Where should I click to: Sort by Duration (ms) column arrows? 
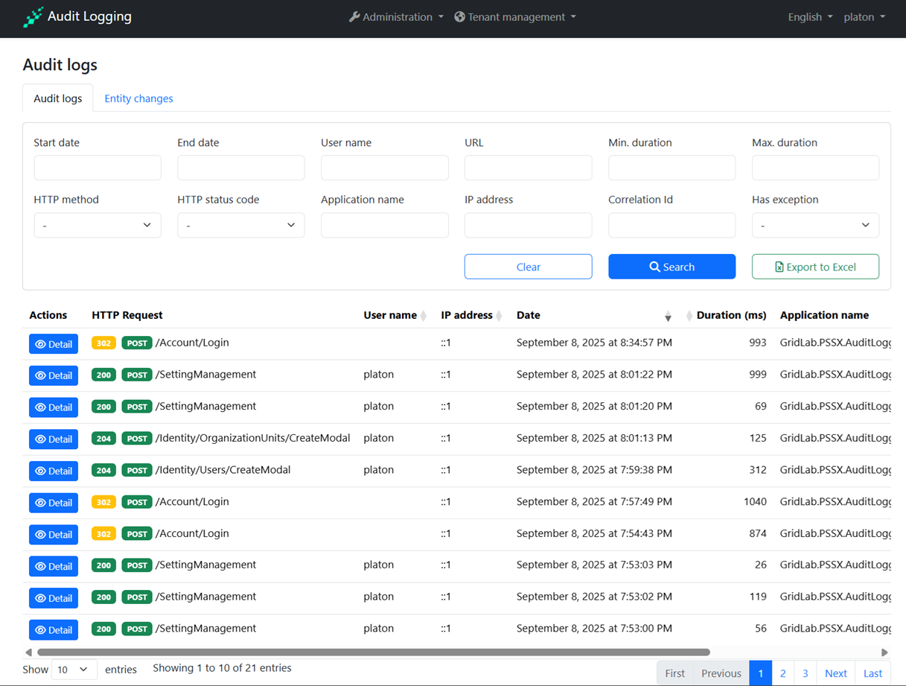pyautogui.click(x=689, y=316)
